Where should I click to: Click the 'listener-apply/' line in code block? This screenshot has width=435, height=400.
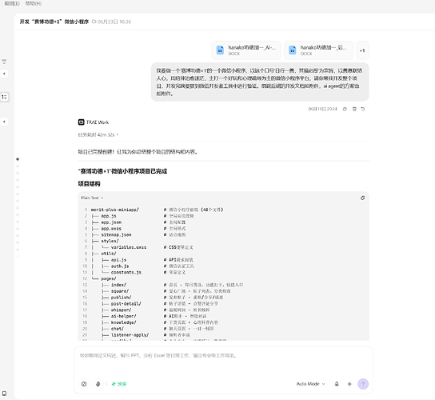[130, 334]
